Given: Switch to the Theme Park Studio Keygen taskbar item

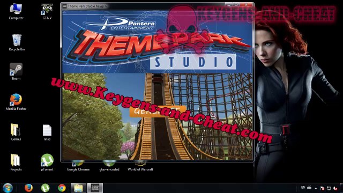Looking at the screenshot, I should pos(95,188).
